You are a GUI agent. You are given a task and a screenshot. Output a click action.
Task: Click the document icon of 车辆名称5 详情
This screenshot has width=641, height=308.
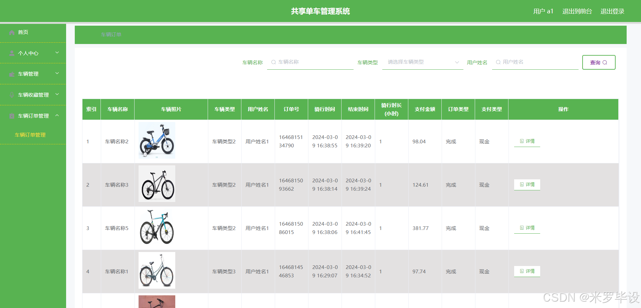coord(522,228)
